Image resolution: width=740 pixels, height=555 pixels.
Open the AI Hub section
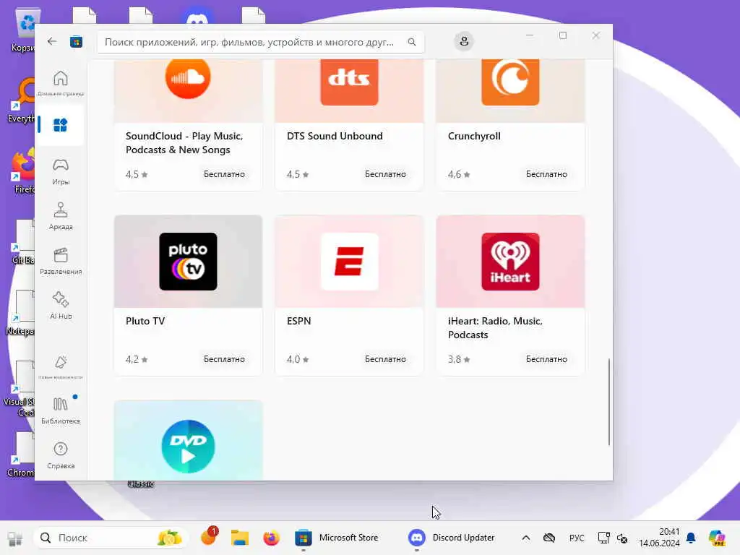click(61, 306)
